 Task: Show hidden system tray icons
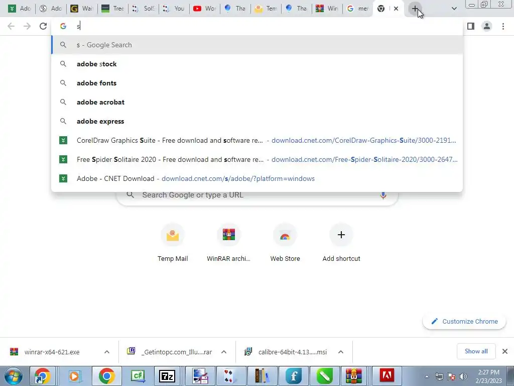(x=427, y=376)
